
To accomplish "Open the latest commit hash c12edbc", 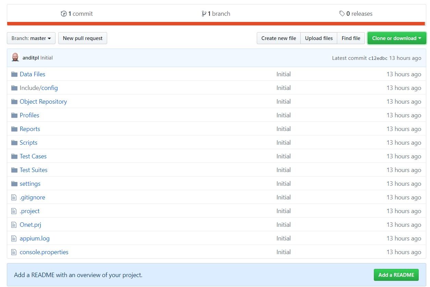I will click(x=378, y=58).
